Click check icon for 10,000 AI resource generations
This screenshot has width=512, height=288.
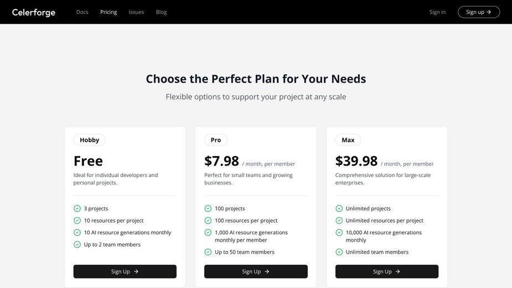[x=339, y=233]
